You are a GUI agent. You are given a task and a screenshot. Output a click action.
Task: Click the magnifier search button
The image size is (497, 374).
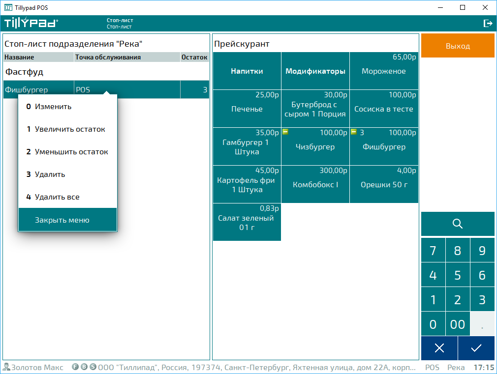tap(458, 224)
